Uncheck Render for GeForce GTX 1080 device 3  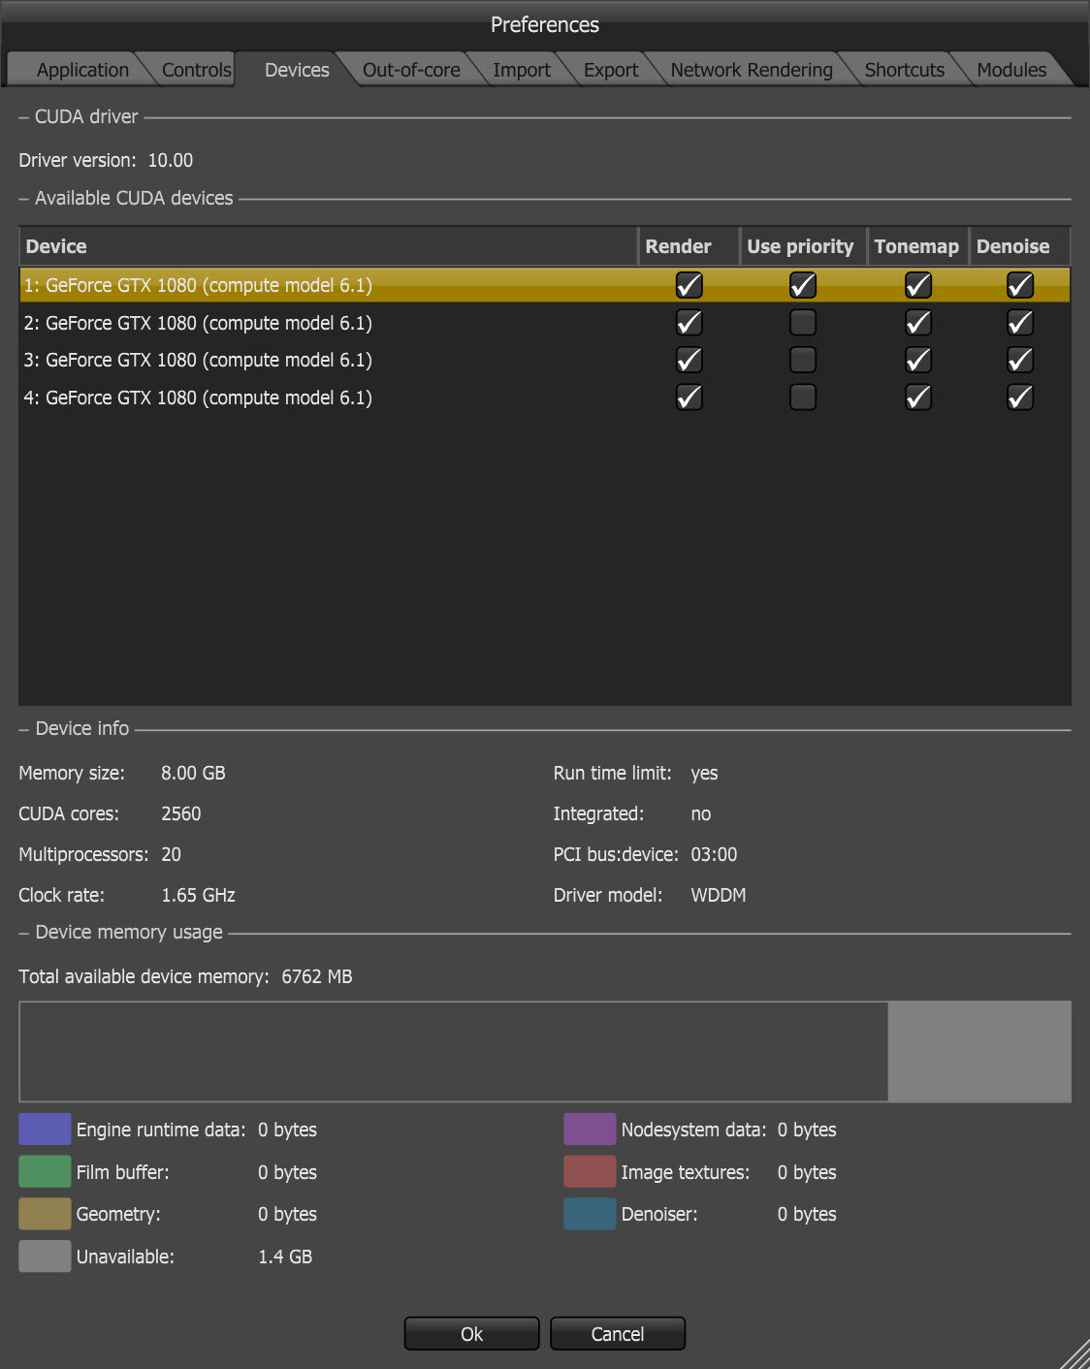coord(689,360)
